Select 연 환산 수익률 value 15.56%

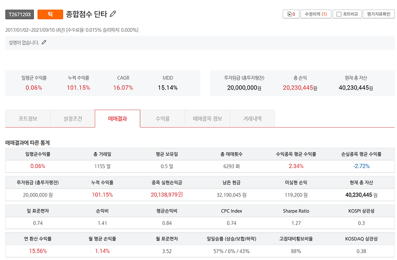point(38,251)
